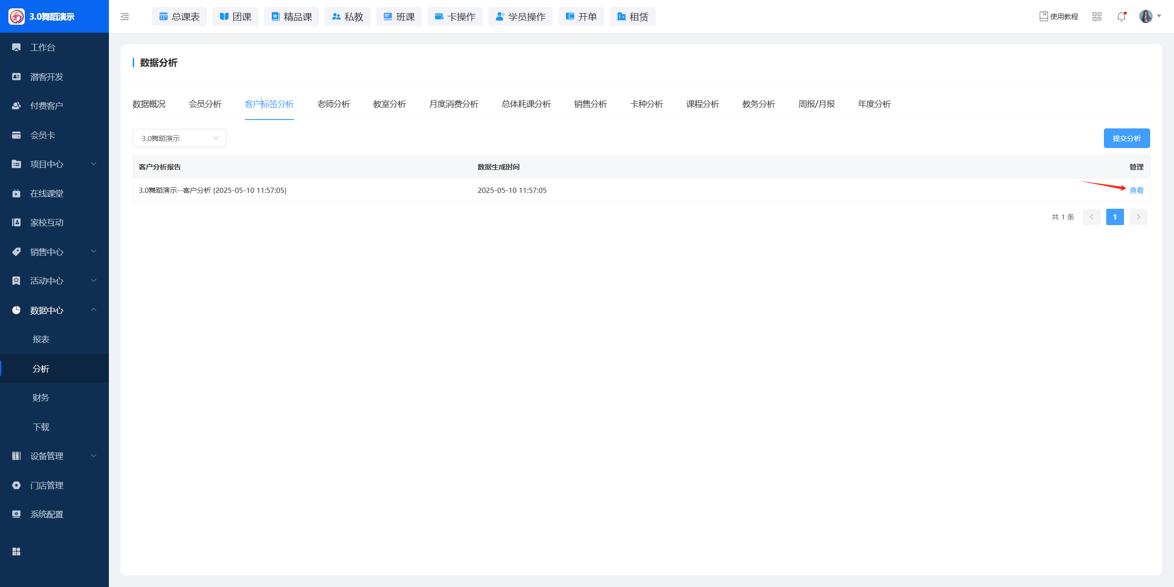Switch to the 老师分析 tab
1174x587 pixels.
[x=333, y=104]
